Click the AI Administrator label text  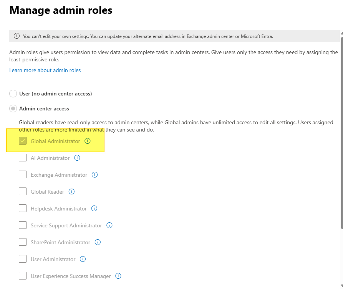[x=50, y=158]
